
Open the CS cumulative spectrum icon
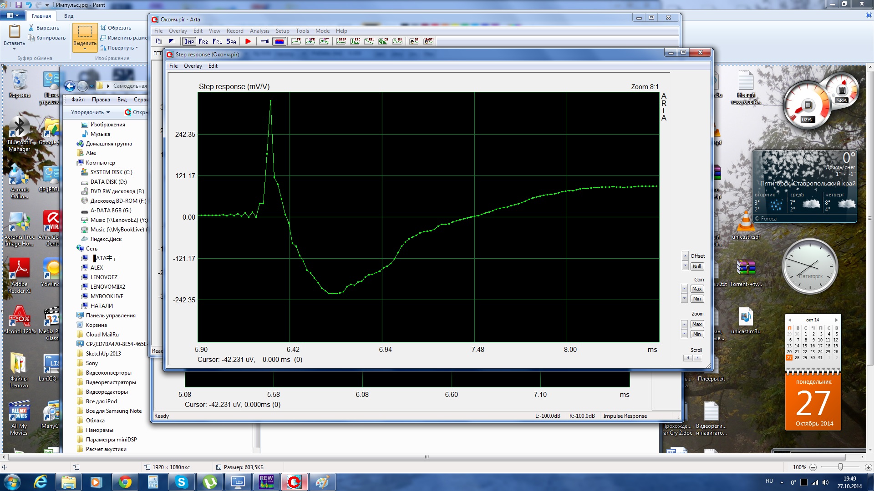(x=383, y=41)
